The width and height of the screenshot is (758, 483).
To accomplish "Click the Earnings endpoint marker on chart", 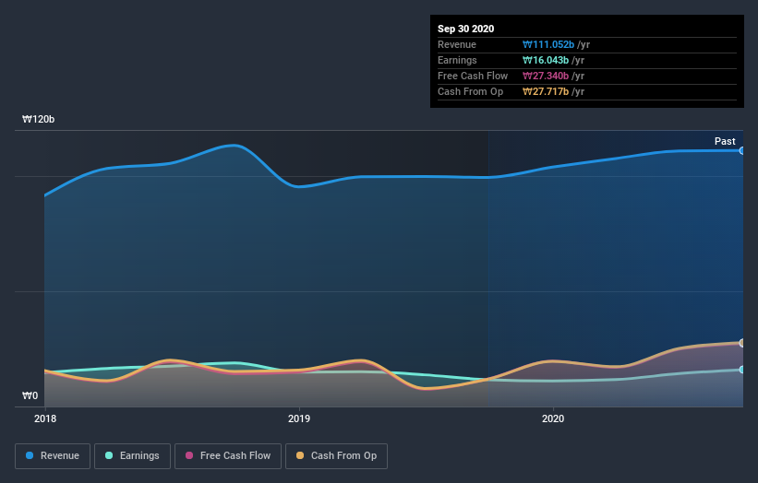I will coord(741,370).
